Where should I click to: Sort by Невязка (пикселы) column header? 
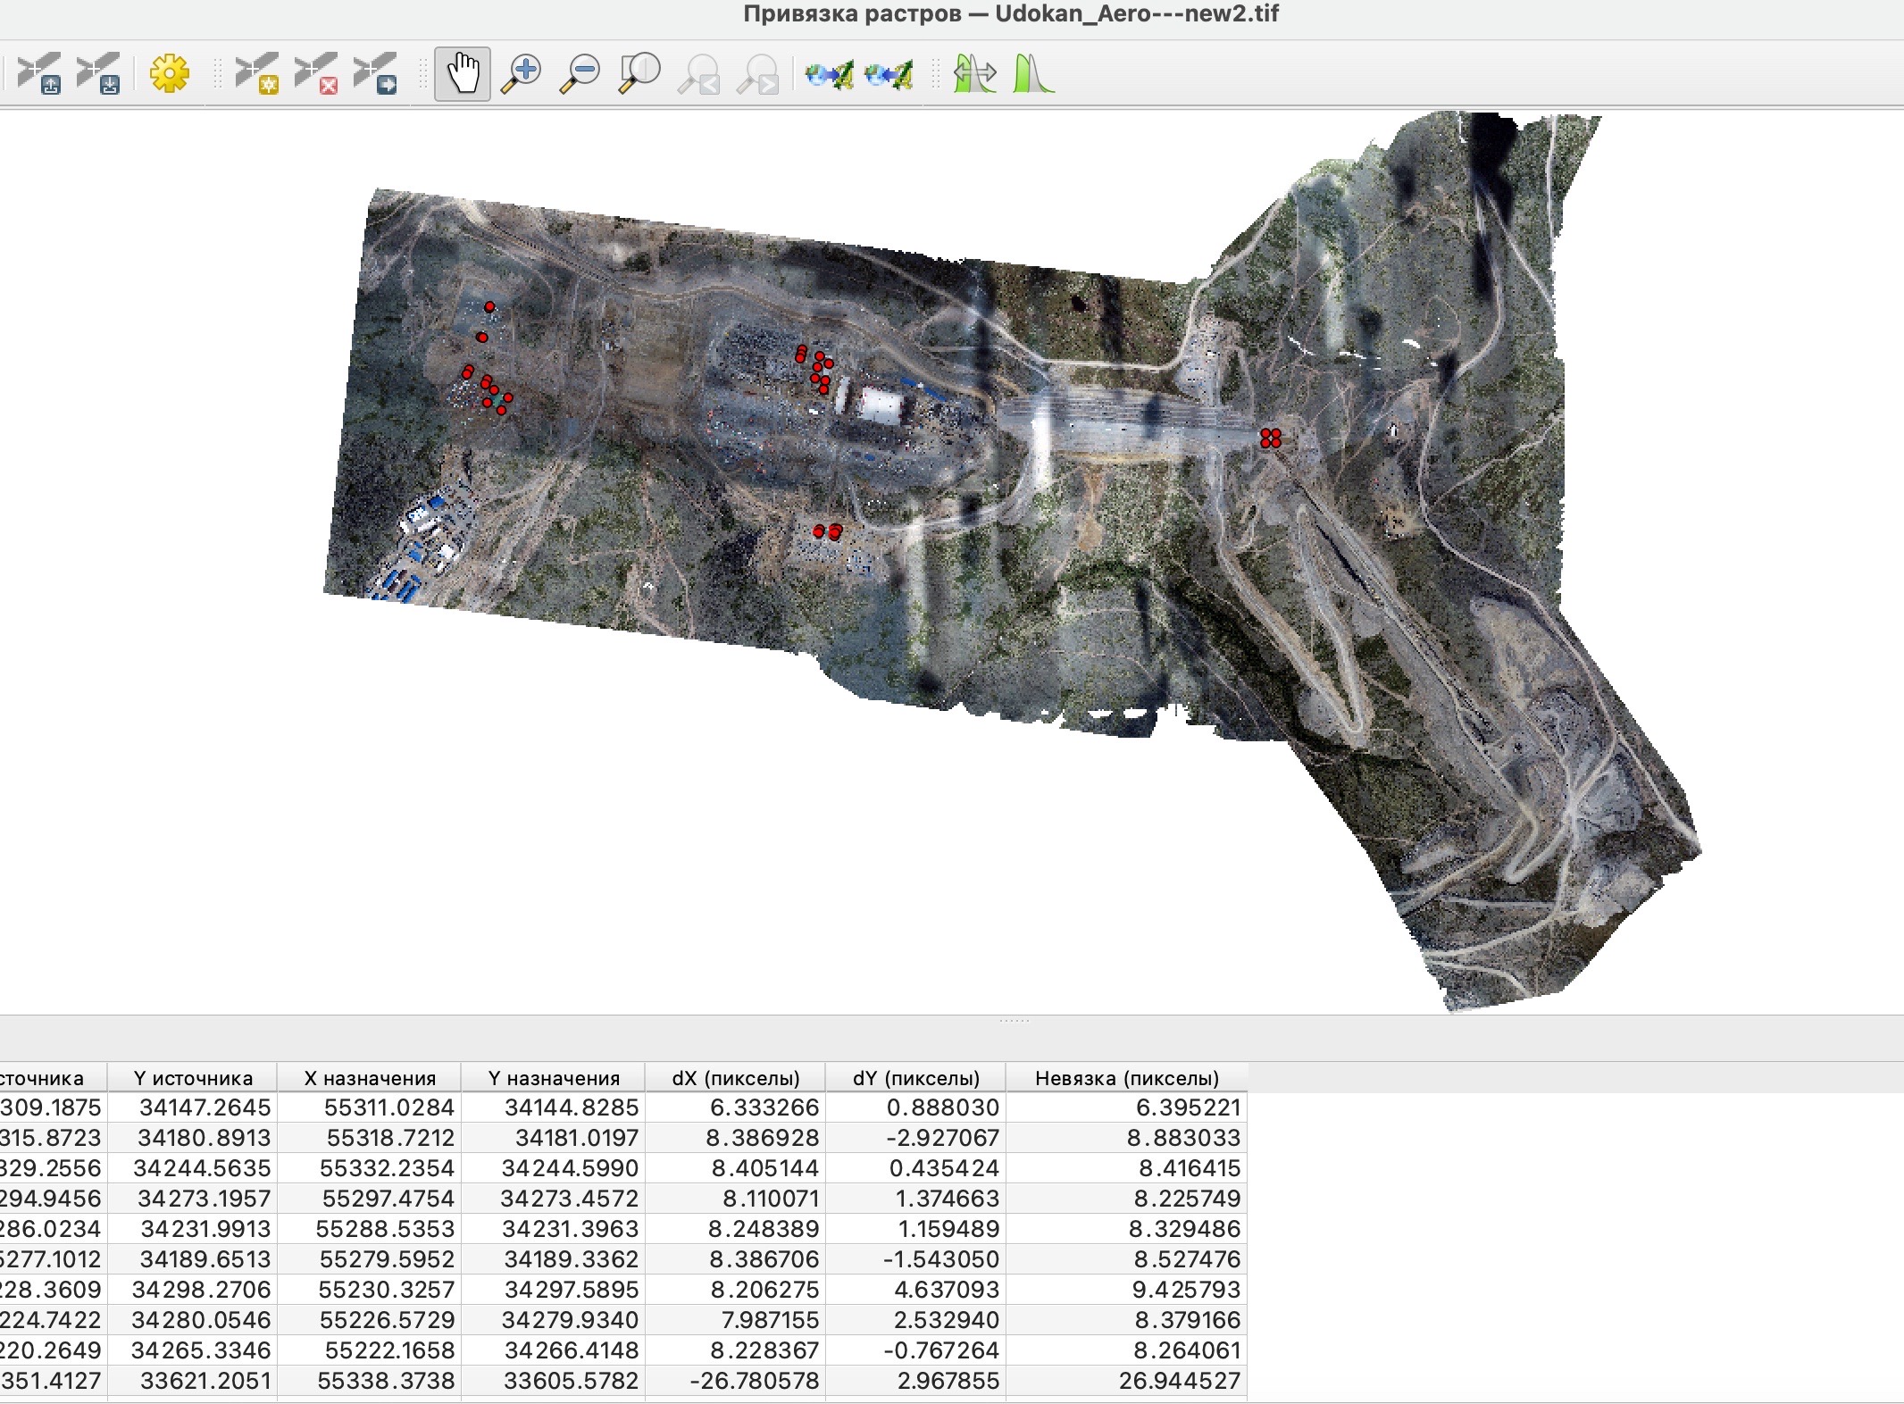coord(1126,1078)
